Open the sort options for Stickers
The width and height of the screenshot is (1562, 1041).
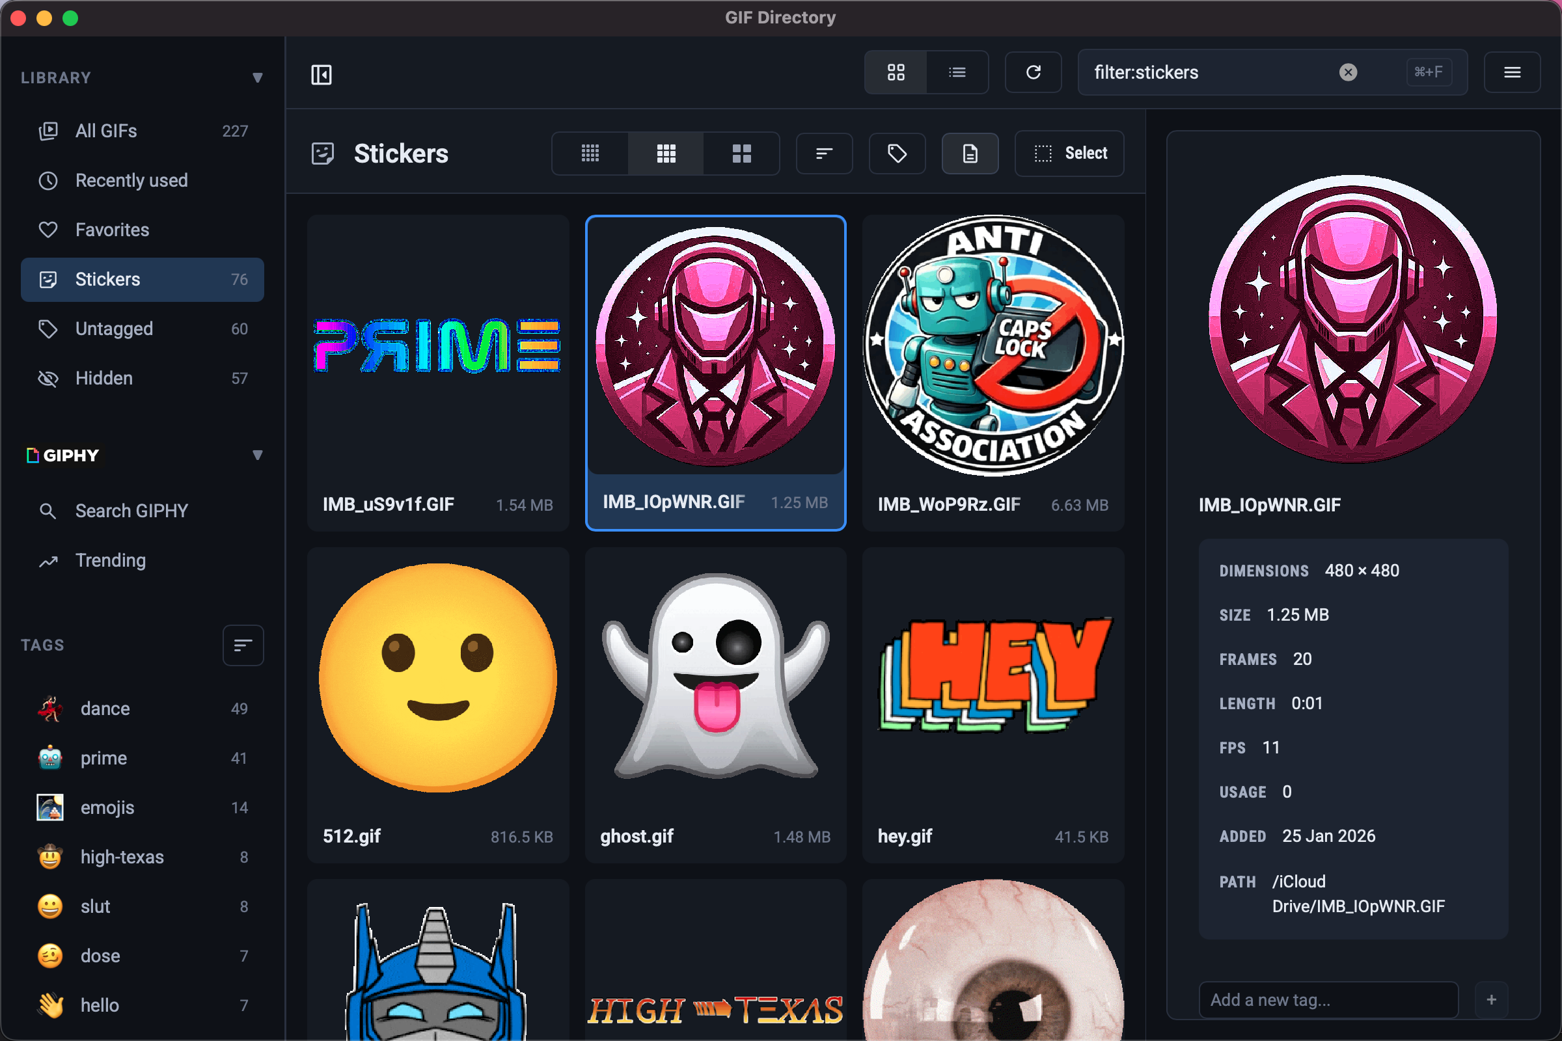pos(824,154)
